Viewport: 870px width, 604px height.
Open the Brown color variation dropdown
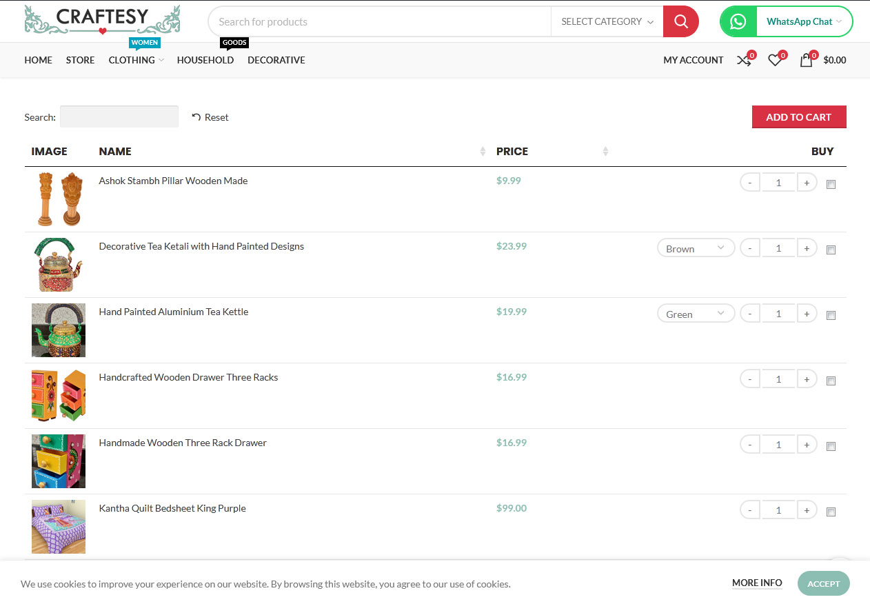tap(696, 248)
